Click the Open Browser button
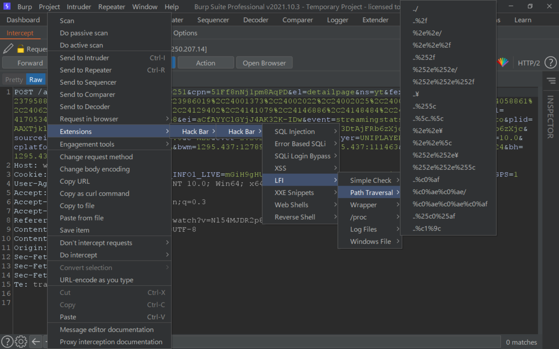The image size is (559, 349). pyautogui.click(x=264, y=63)
